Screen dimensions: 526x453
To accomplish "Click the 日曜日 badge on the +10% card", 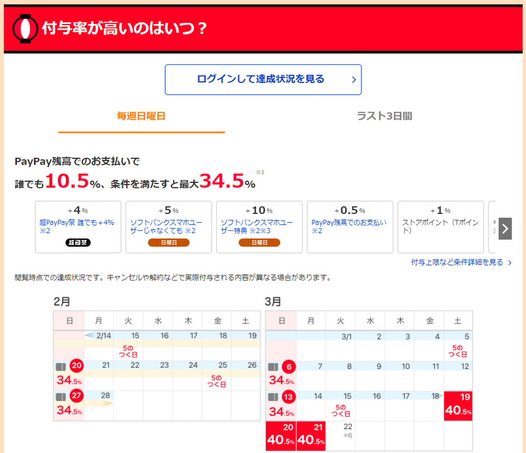I will coord(259,242).
